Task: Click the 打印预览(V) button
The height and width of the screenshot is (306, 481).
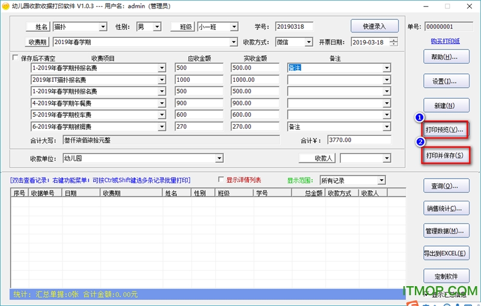Action: tap(445, 130)
